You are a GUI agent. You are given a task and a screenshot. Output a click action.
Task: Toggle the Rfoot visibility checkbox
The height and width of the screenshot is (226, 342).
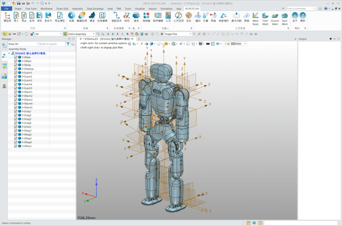pos(16,146)
